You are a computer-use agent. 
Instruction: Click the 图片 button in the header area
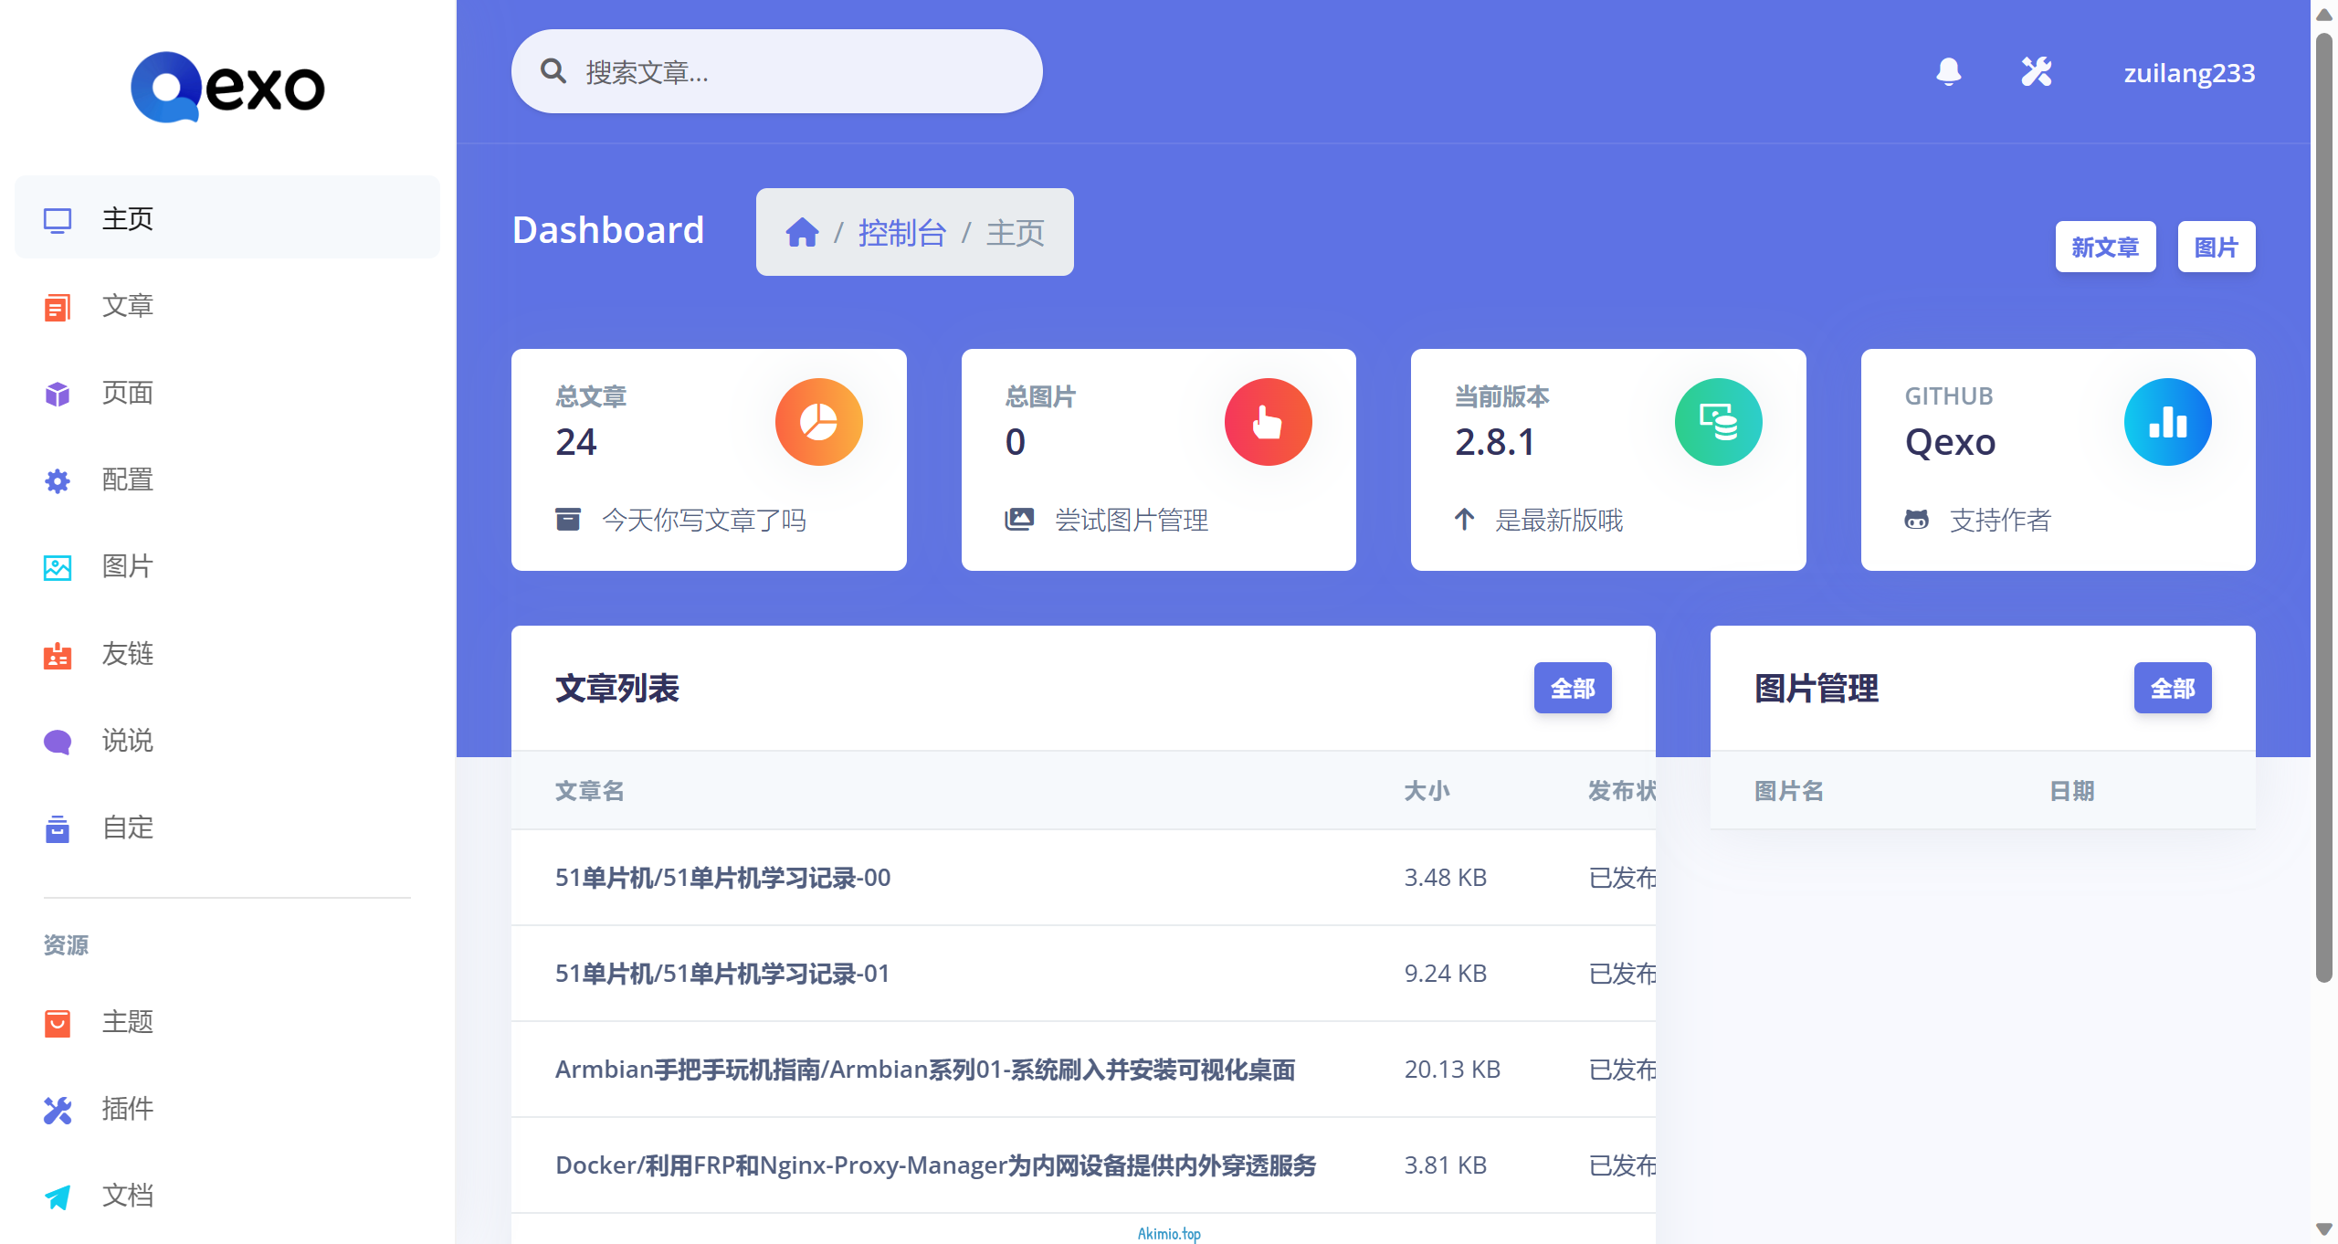pyautogui.click(x=2216, y=247)
